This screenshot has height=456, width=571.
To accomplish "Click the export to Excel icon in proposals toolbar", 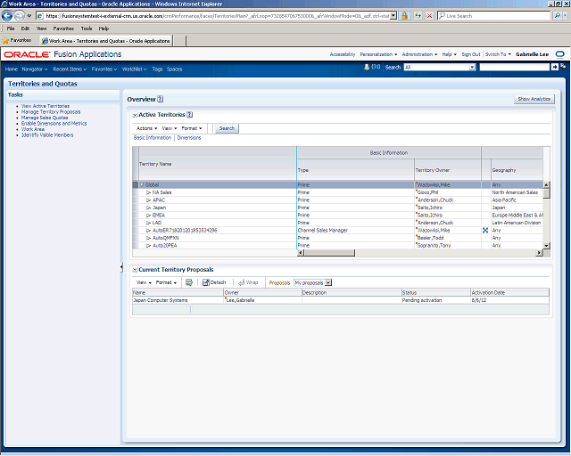I will (188, 282).
